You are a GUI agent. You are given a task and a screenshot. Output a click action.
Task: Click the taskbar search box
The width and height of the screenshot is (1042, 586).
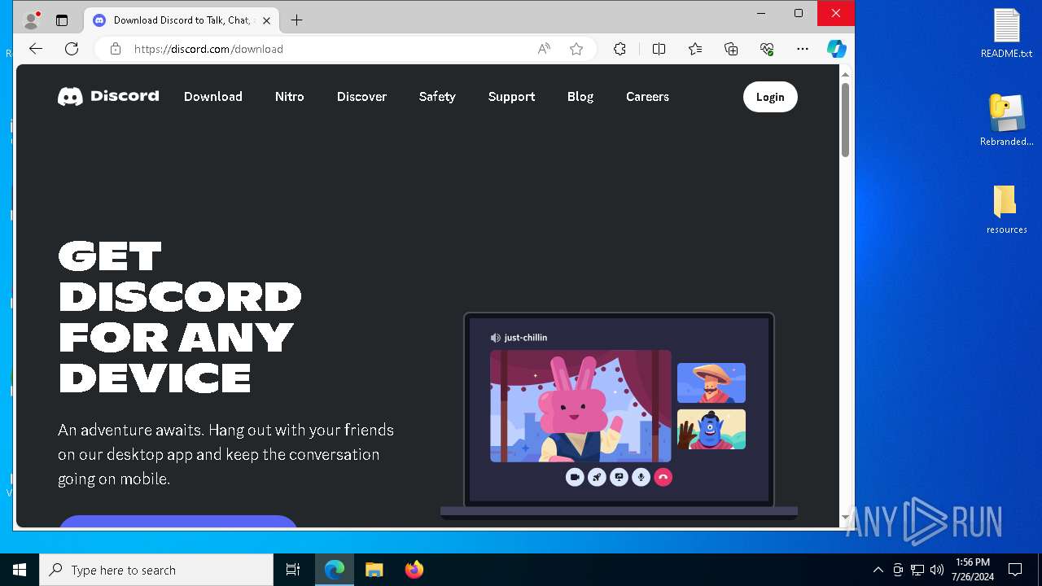(156, 570)
